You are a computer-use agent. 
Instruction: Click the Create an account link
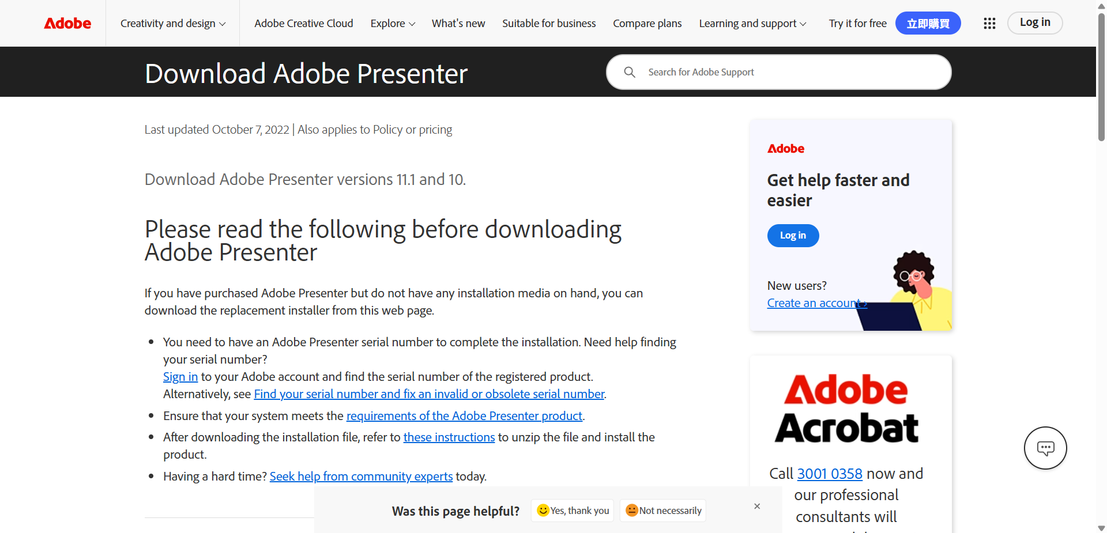[817, 303]
